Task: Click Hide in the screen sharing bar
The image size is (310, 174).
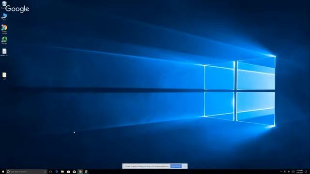Action: [185, 166]
